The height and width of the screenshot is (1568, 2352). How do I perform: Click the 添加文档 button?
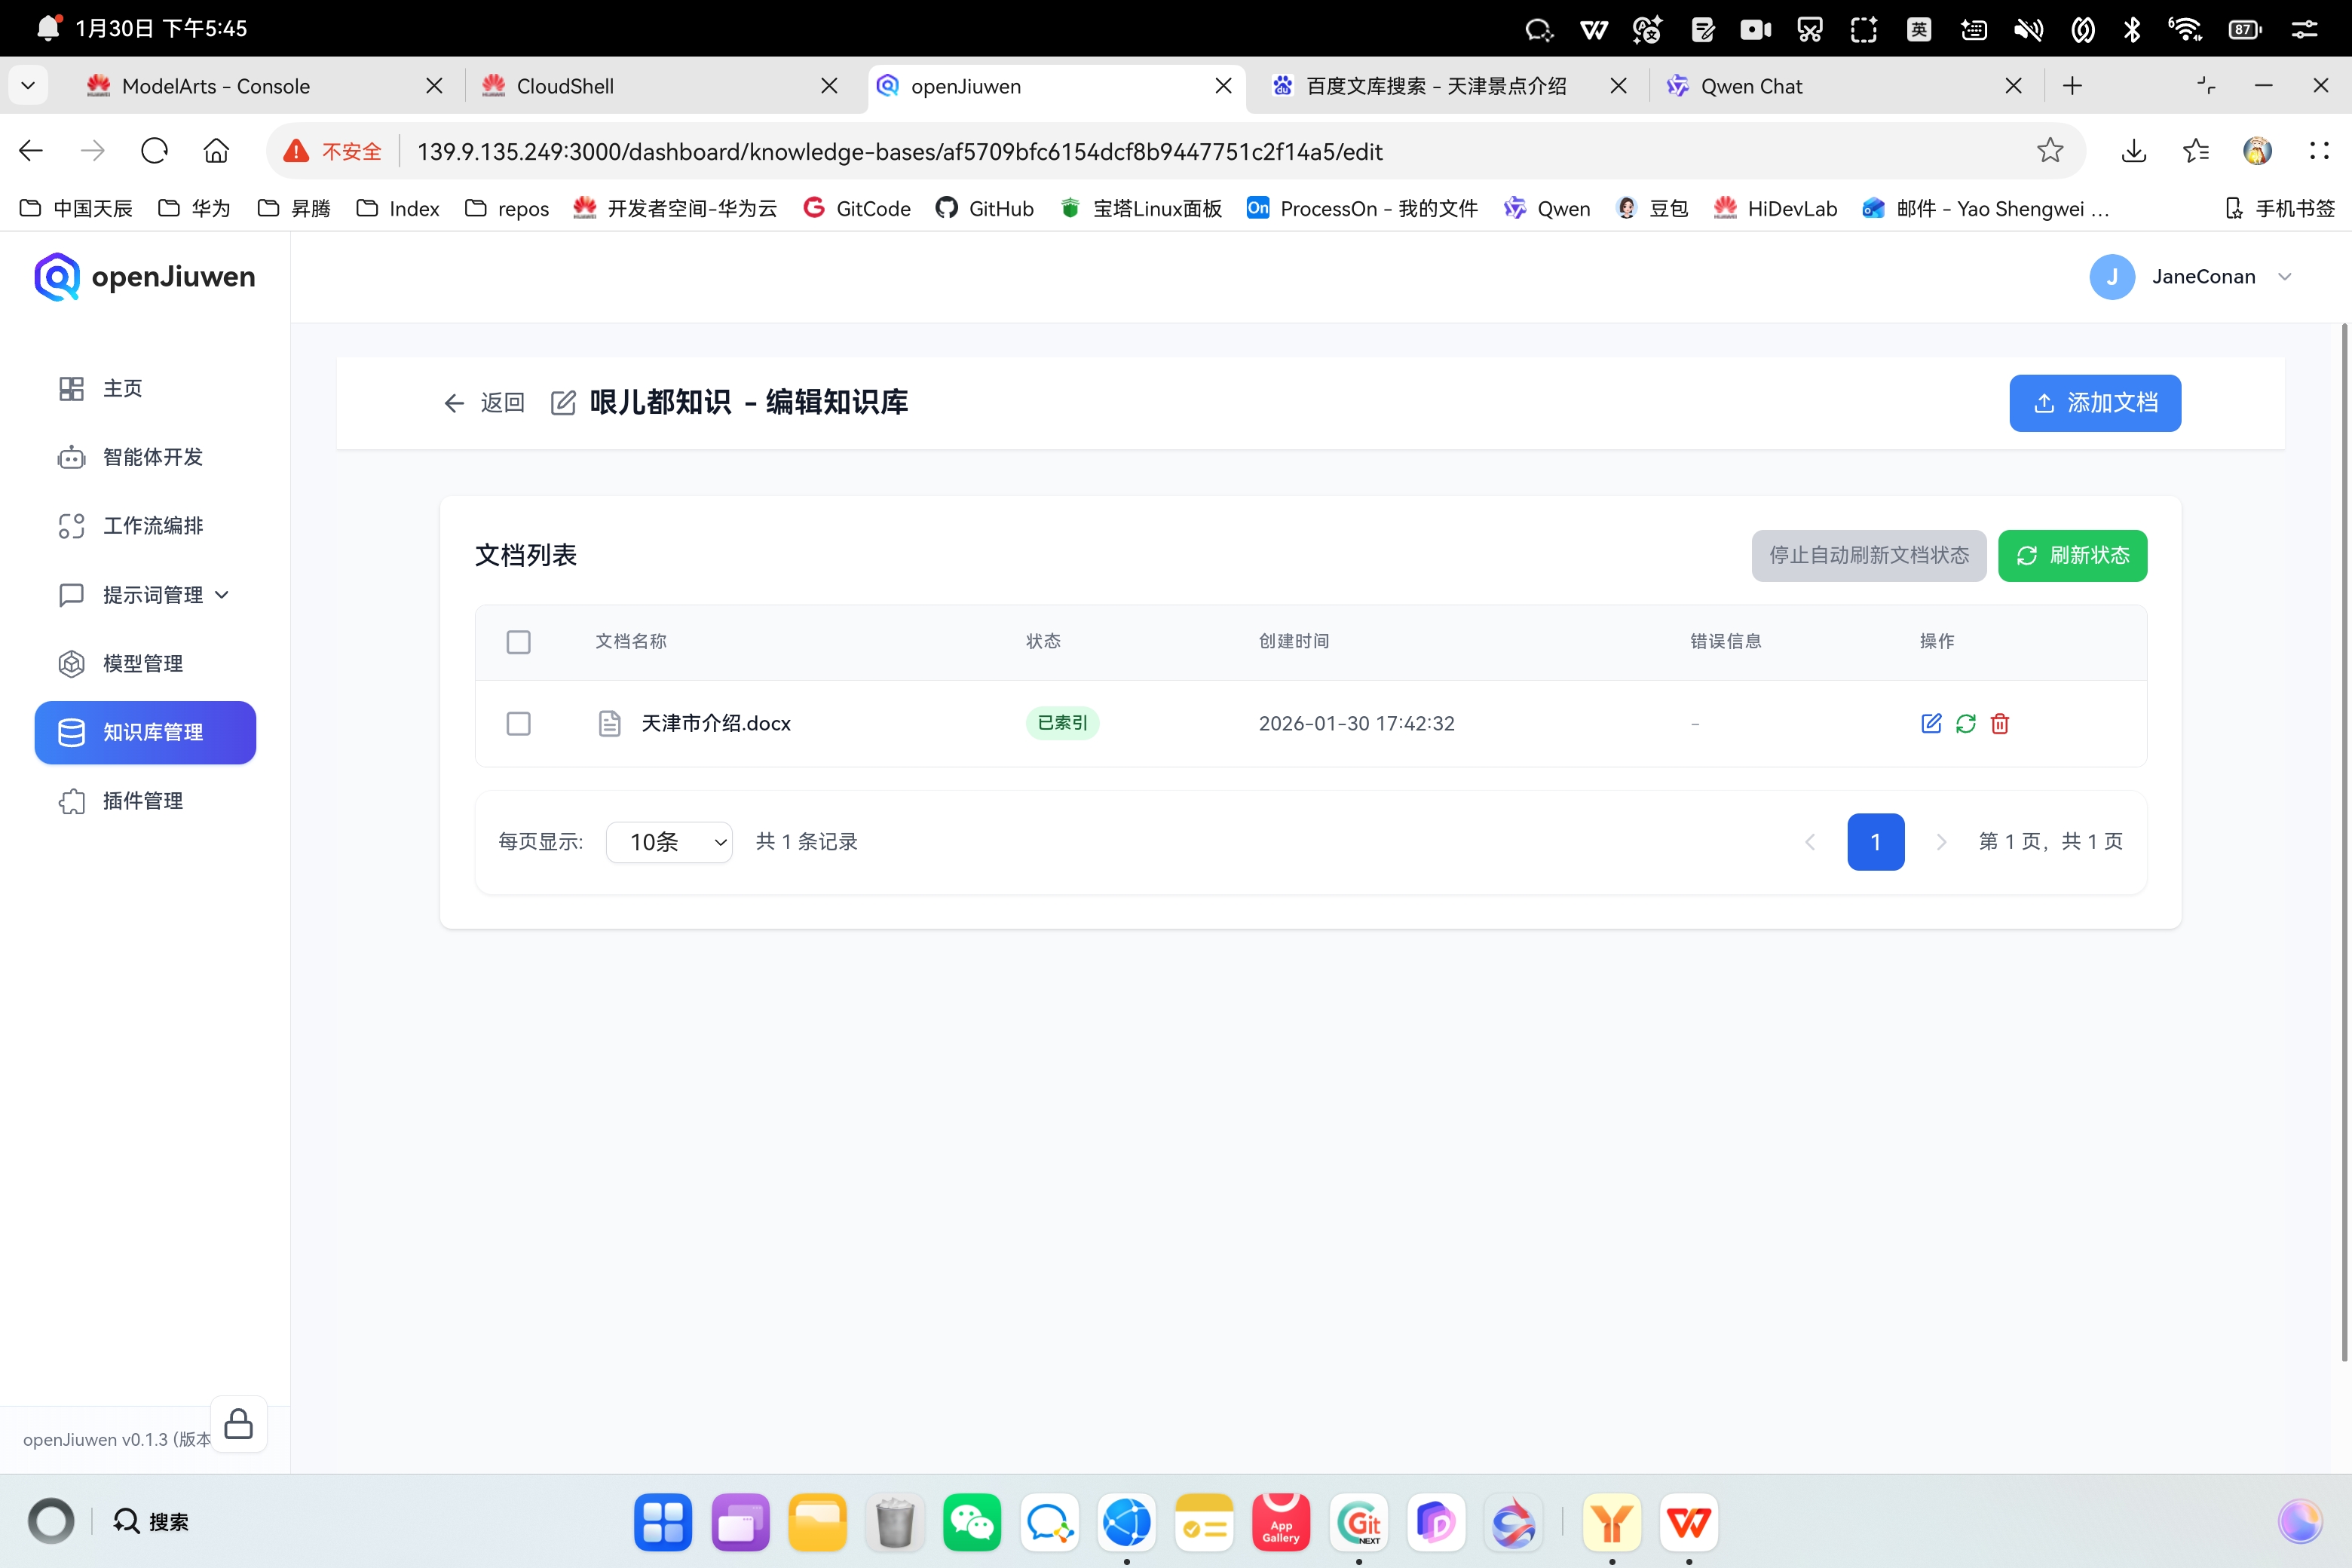pos(2094,403)
